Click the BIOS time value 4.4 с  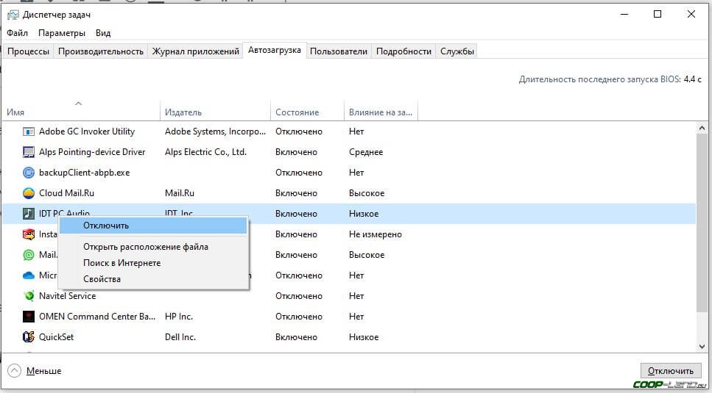(x=692, y=79)
